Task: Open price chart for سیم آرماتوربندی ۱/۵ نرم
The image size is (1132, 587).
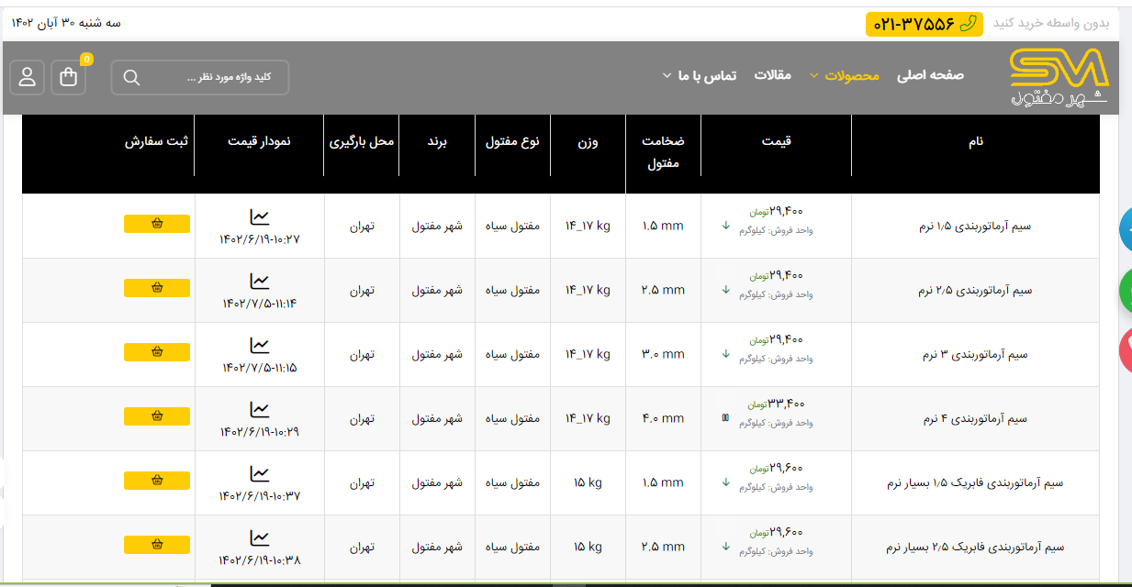Action: [260, 216]
